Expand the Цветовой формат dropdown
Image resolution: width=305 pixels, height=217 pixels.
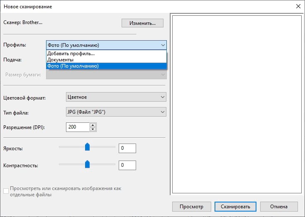[116, 97]
